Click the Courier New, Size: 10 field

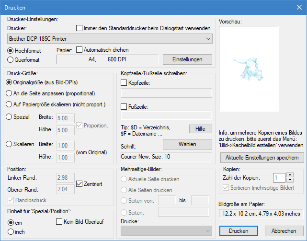click(166, 157)
